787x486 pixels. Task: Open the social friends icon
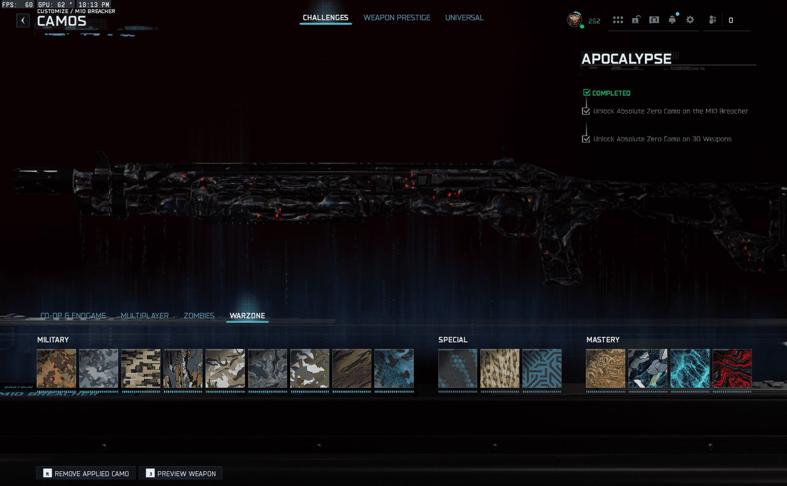[712, 20]
